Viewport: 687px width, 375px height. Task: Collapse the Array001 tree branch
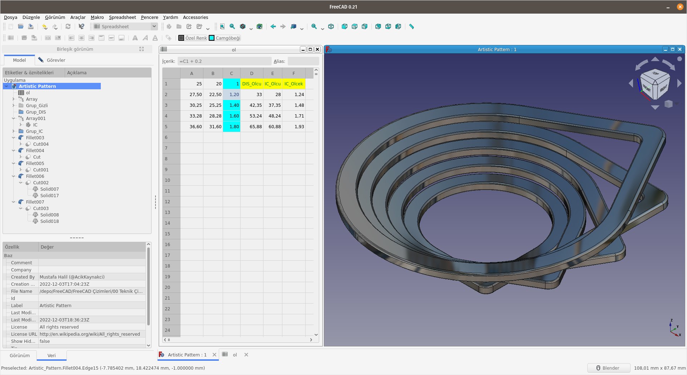[13, 118]
